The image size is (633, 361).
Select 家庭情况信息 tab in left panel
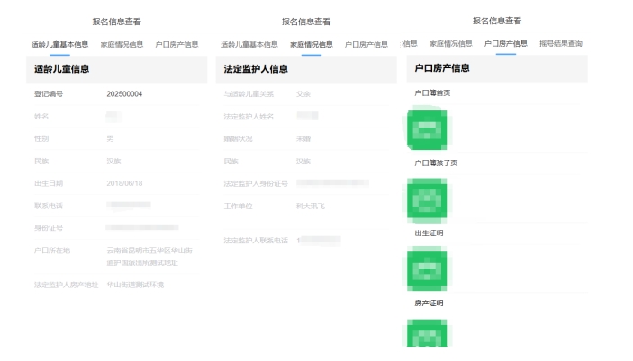tap(122, 44)
